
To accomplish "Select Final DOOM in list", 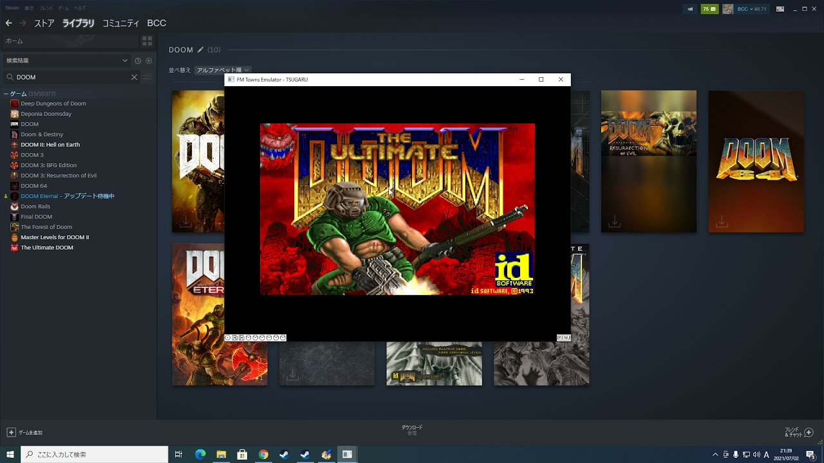I will [x=37, y=217].
